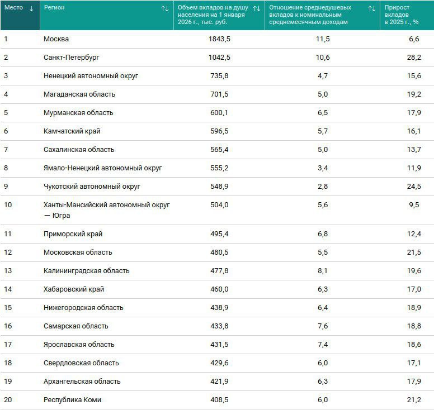The width and height of the screenshot is (434, 410).
Task: Select the Место column header label
Action: pos(14,8)
